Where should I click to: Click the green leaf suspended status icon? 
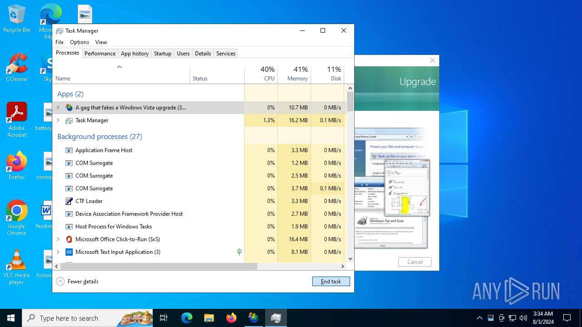[239, 252]
